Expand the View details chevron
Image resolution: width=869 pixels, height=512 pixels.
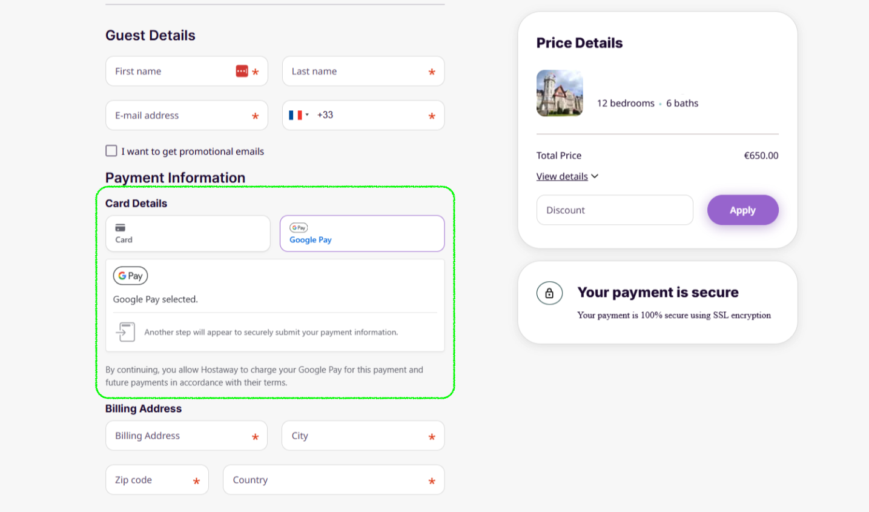pos(595,176)
